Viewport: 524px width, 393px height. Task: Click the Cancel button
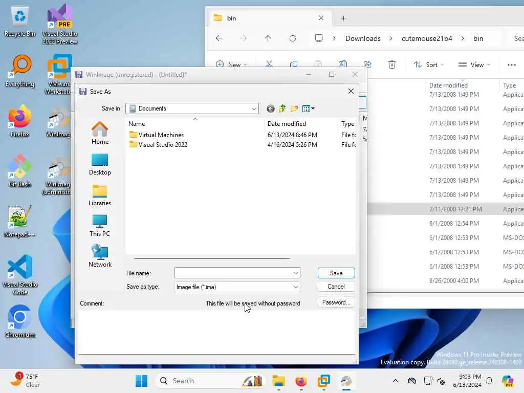[x=336, y=287]
